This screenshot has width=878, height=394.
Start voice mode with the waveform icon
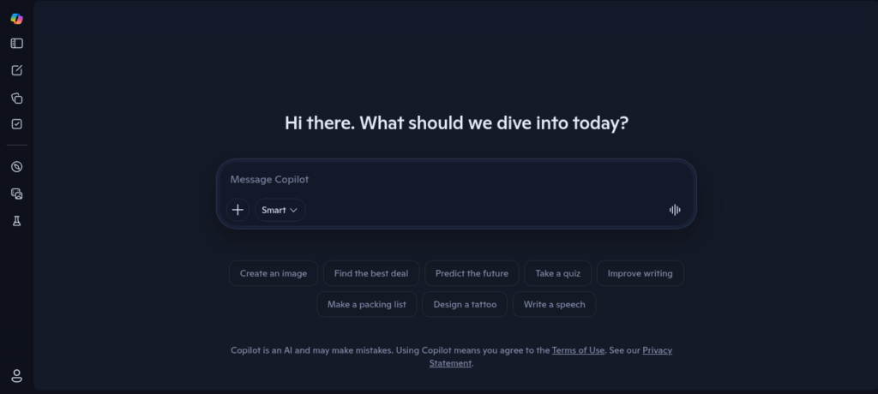coord(675,210)
